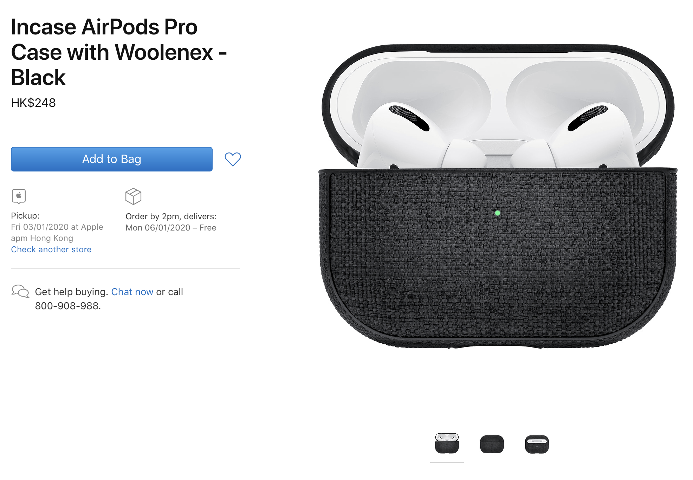This screenshot has height=480, width=693.
Task: Click the Apple Store pickup icon
Action: tap(19, 196)
